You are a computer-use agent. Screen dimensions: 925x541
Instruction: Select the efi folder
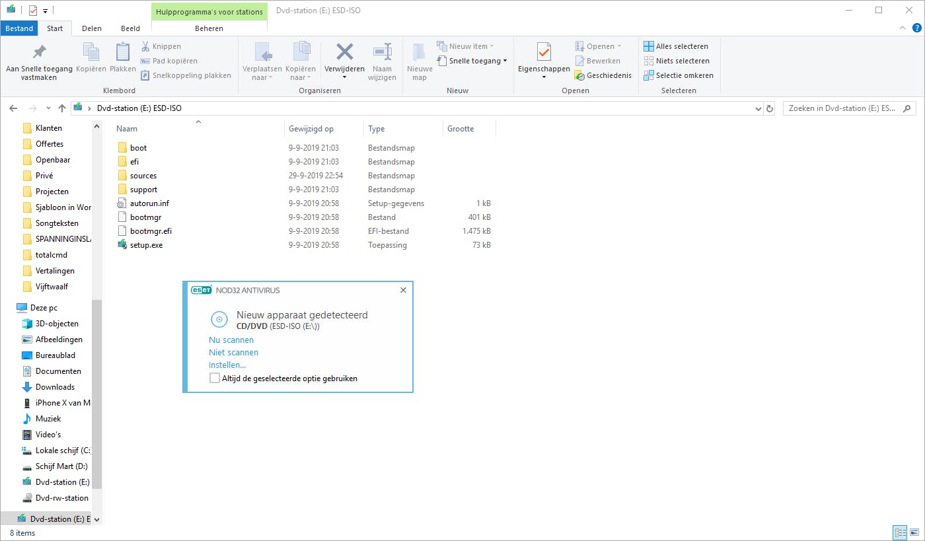pos(134,162)
